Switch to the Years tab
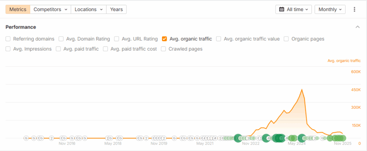 pos(116,9)
